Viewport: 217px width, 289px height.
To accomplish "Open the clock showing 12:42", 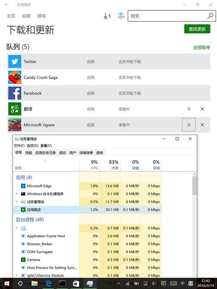I will (x=206, y=283).
